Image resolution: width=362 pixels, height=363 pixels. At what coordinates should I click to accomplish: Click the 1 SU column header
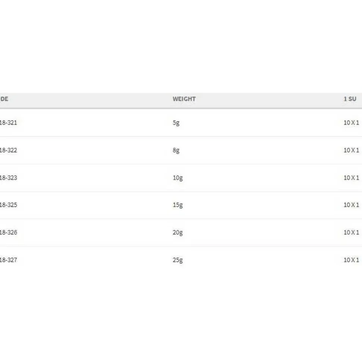[x=350, y=99]
